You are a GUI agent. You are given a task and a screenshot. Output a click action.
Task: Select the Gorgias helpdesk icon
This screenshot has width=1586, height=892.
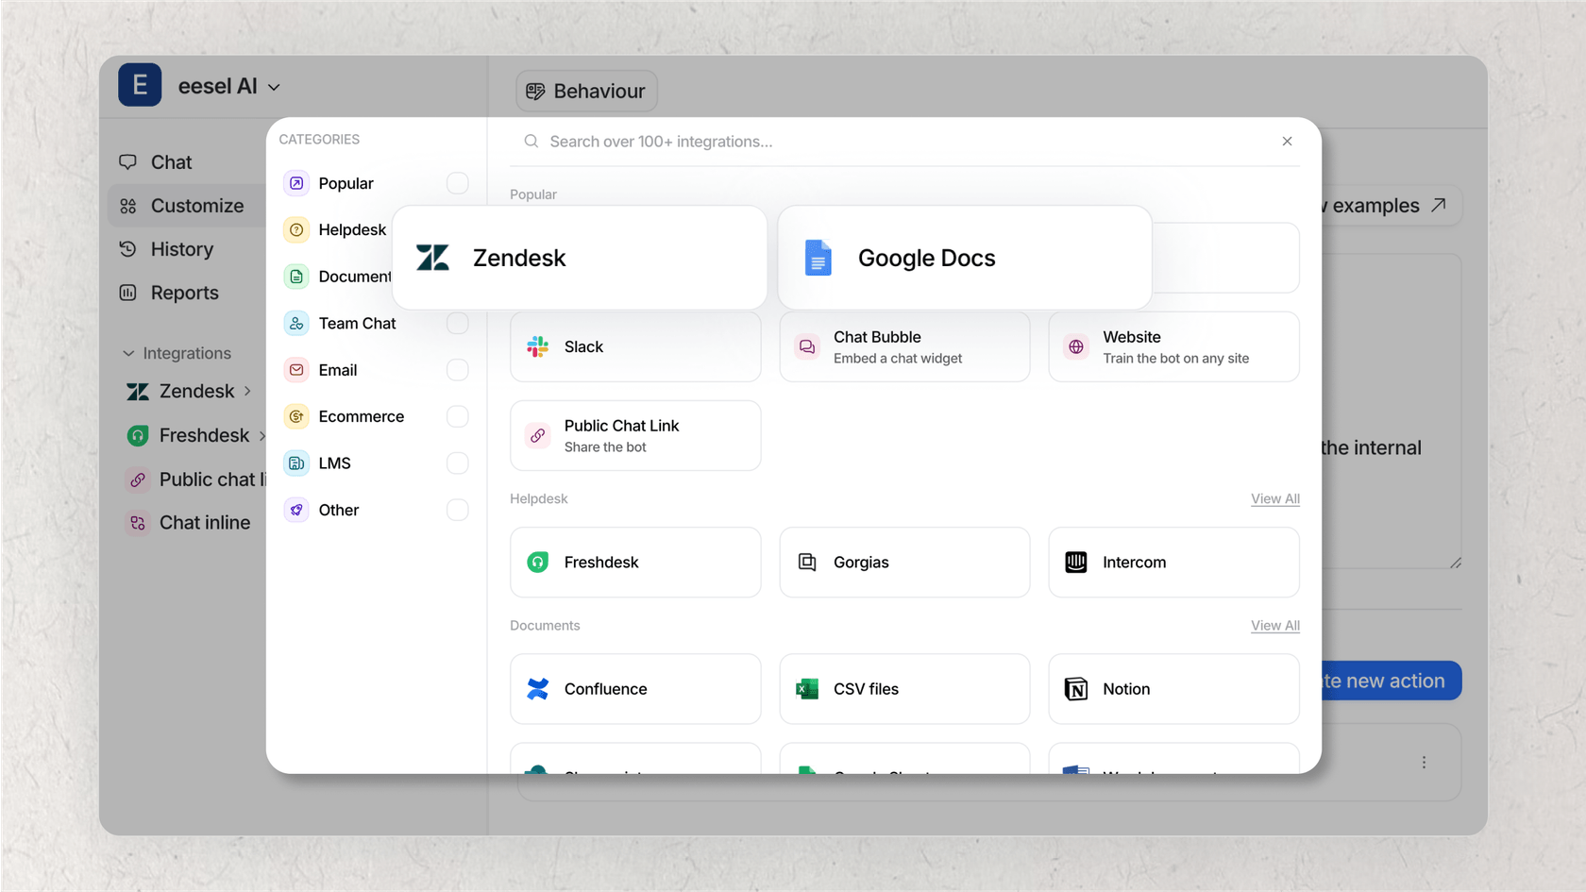pyautogui.click(x=806, y=562)
